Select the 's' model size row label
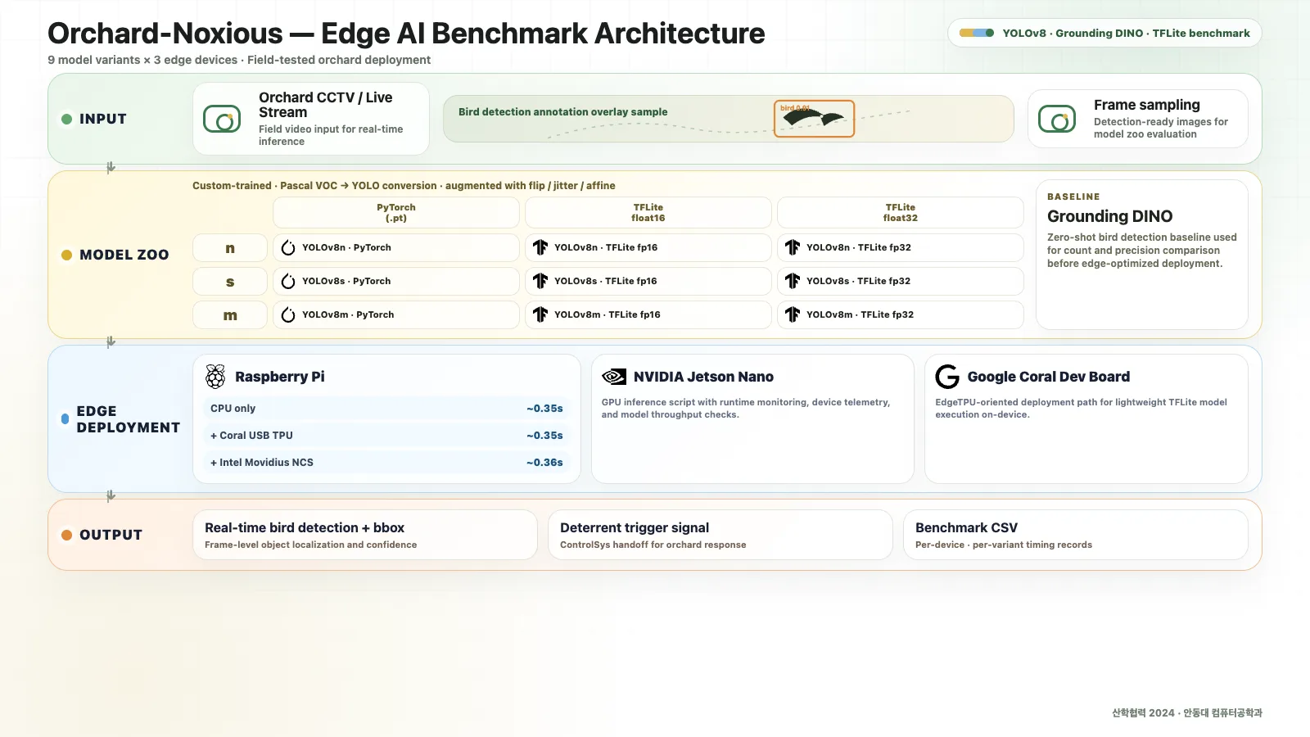The height and width of the screenshot is (737, 1310). click(x=230, y=281)
